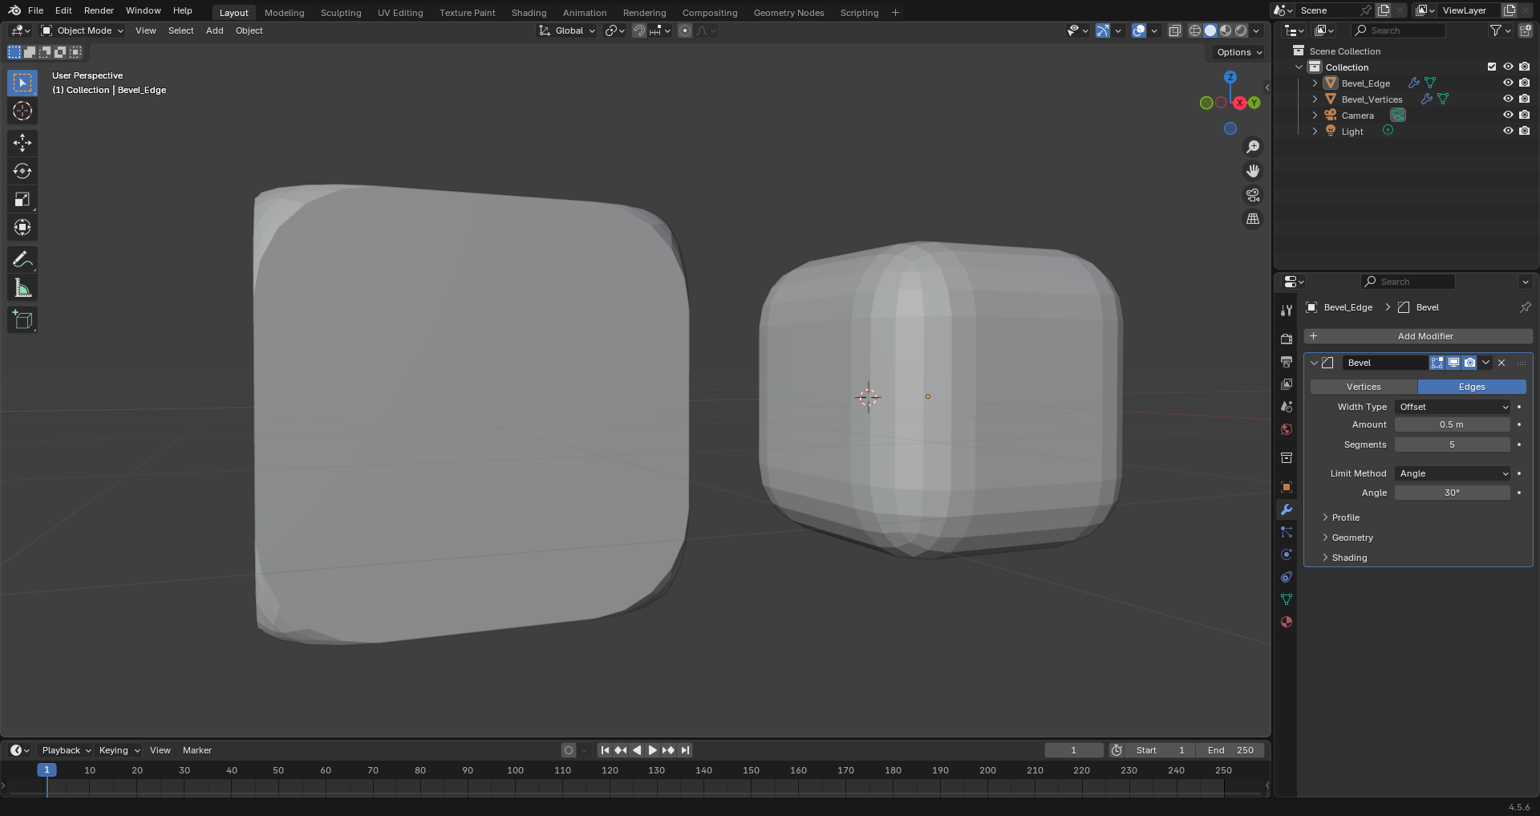The height and width of the screenshot is (816, 1540).
Task: Click the outliner Search field
Action: click(1399, 30)
